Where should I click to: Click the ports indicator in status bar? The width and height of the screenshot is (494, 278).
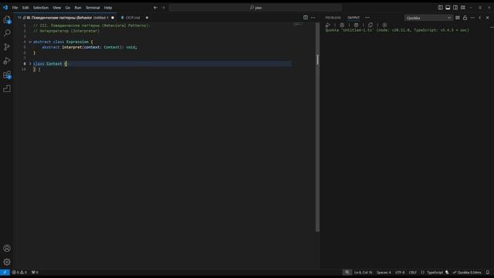[35, 273]
